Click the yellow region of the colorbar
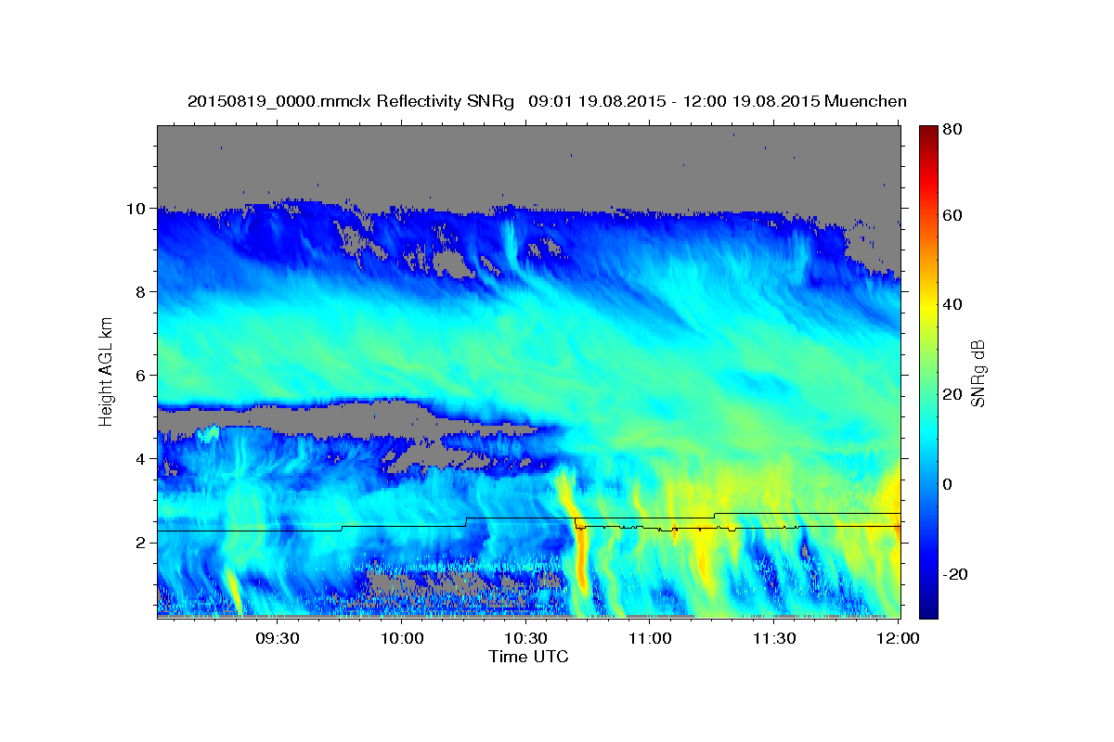Image resolution: width=1114 pixels, height=742 pixels. pyautogui.click(x=928, y=306)
